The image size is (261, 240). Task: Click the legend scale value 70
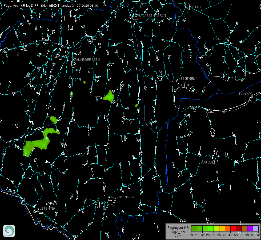pos(258,235)
